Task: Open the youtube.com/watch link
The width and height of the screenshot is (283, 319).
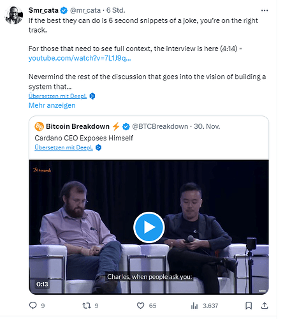Action: point(80,58)
